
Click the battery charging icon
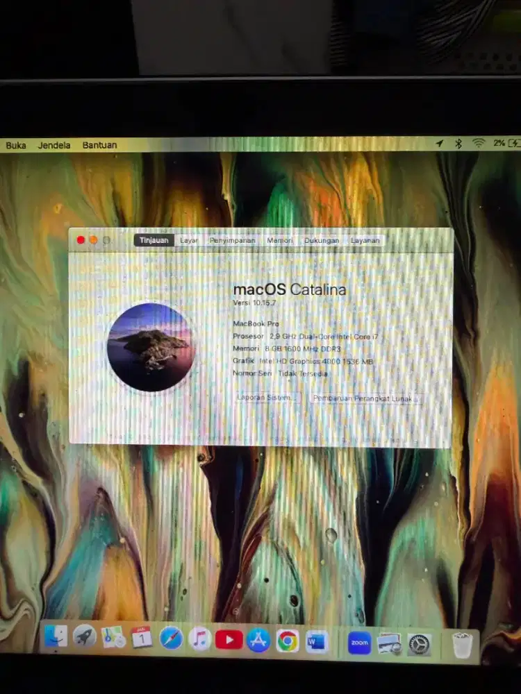[514, 143]
